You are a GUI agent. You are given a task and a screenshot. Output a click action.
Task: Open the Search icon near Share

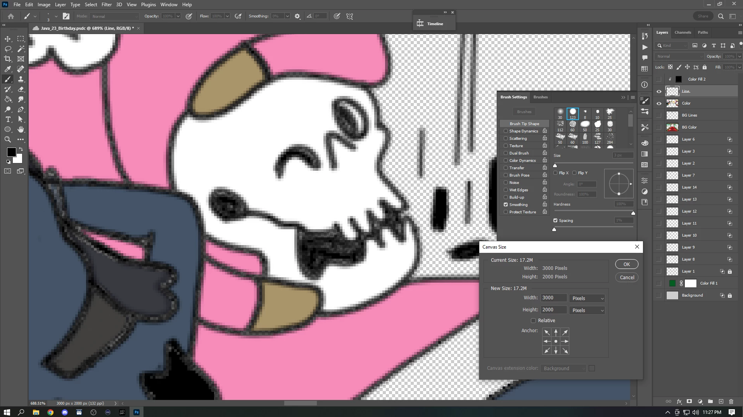[x=721, y=16]
